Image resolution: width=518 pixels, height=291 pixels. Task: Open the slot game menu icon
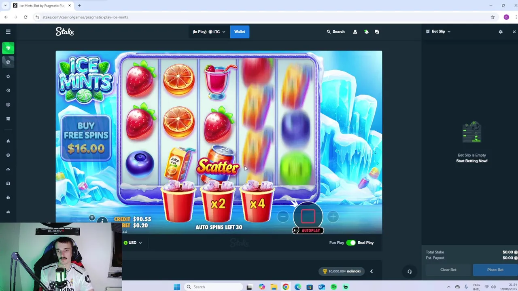pyautogui.click(x=92, y=218)
